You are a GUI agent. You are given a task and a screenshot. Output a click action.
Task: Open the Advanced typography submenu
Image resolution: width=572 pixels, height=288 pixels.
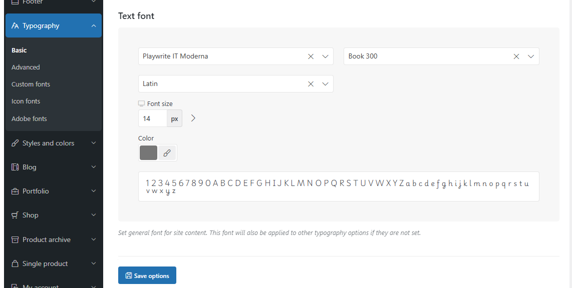point(26,67)
